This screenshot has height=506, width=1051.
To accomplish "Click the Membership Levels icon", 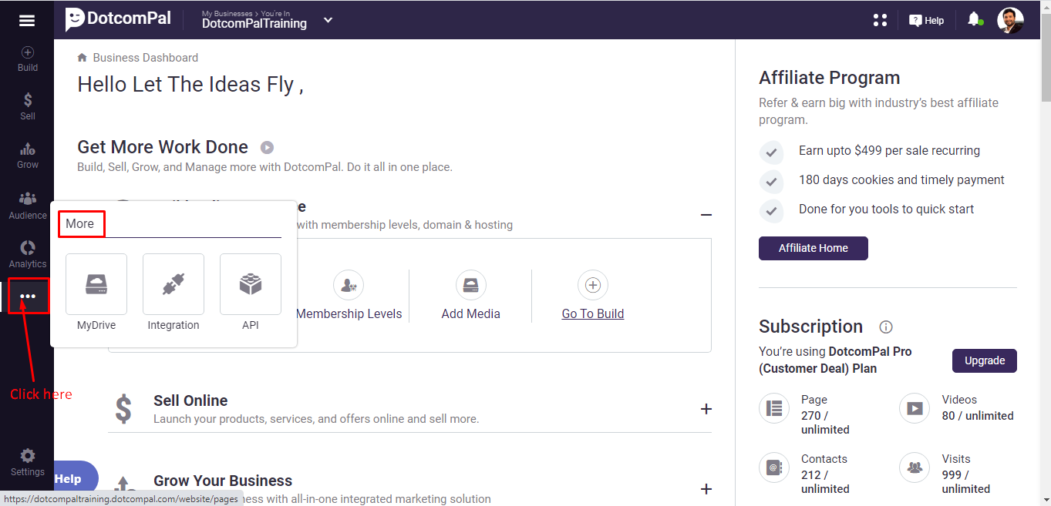I will 349,285.
